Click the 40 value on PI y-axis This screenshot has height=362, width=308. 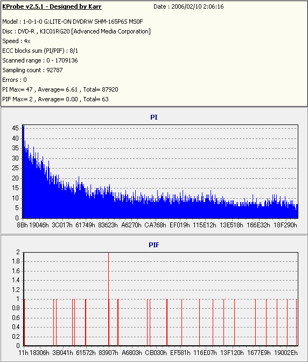[16, 138]
